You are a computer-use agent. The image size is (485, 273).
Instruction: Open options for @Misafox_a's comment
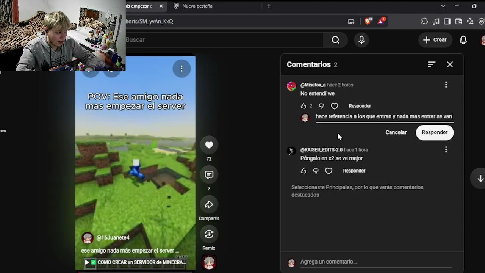coord(446,85)
